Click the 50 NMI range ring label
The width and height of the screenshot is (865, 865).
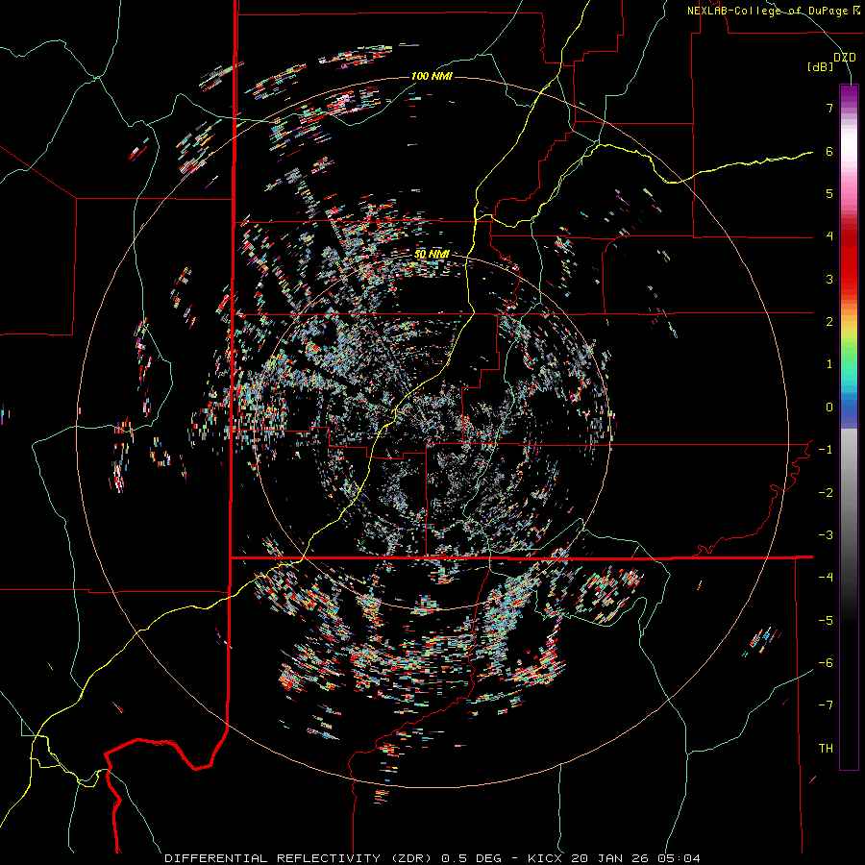432,255
